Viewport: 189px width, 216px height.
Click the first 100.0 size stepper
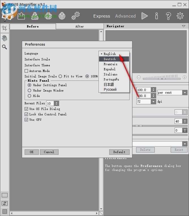pos(153,90)
